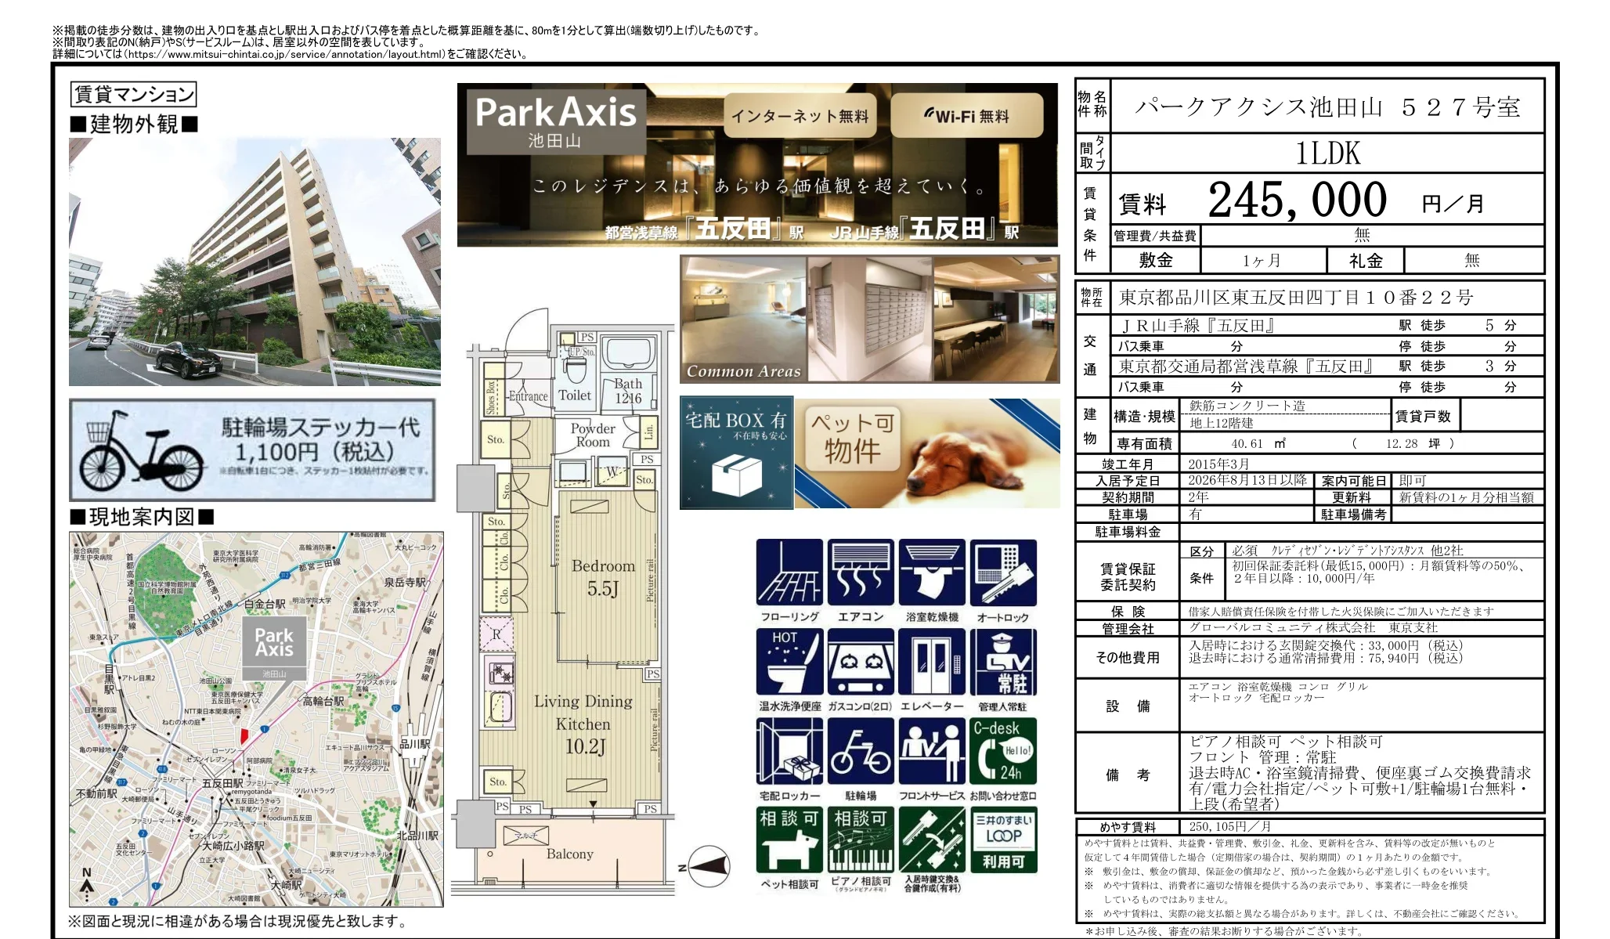Click the rent amount 245,000
1610x939 pixels.
click(x=1298, y=200)
